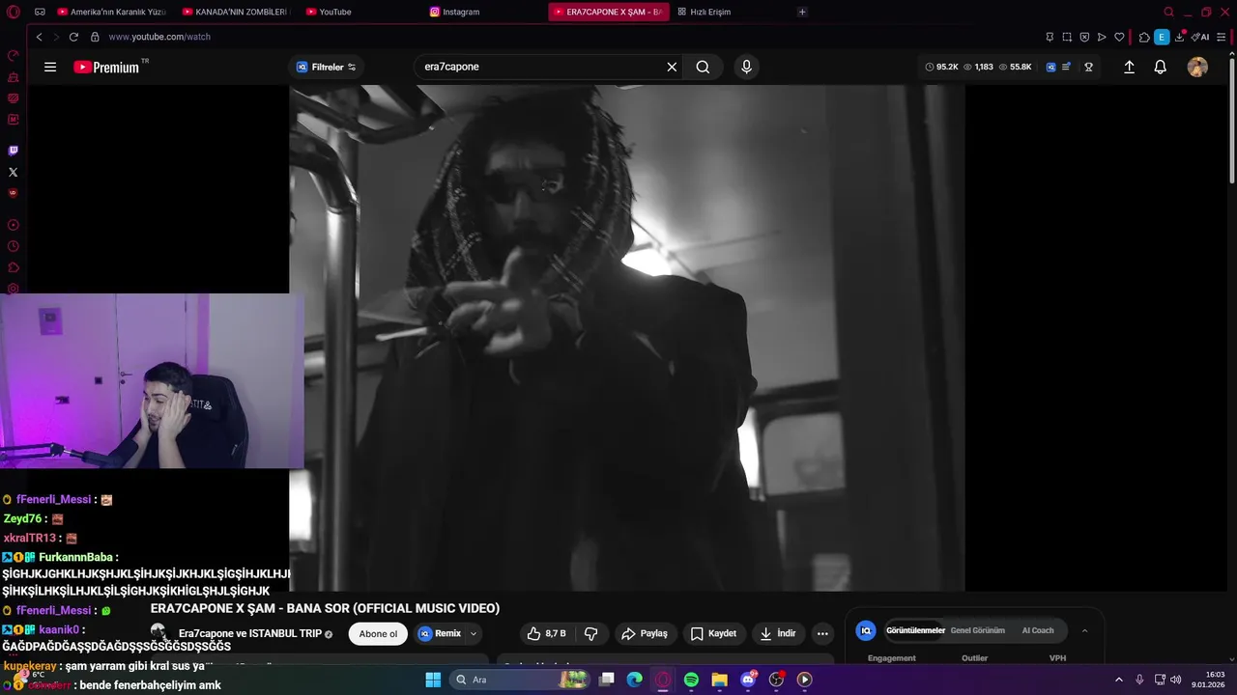The image size is (1237, 695).
Task: Open X in Opera sidebar
Action: 13,172
